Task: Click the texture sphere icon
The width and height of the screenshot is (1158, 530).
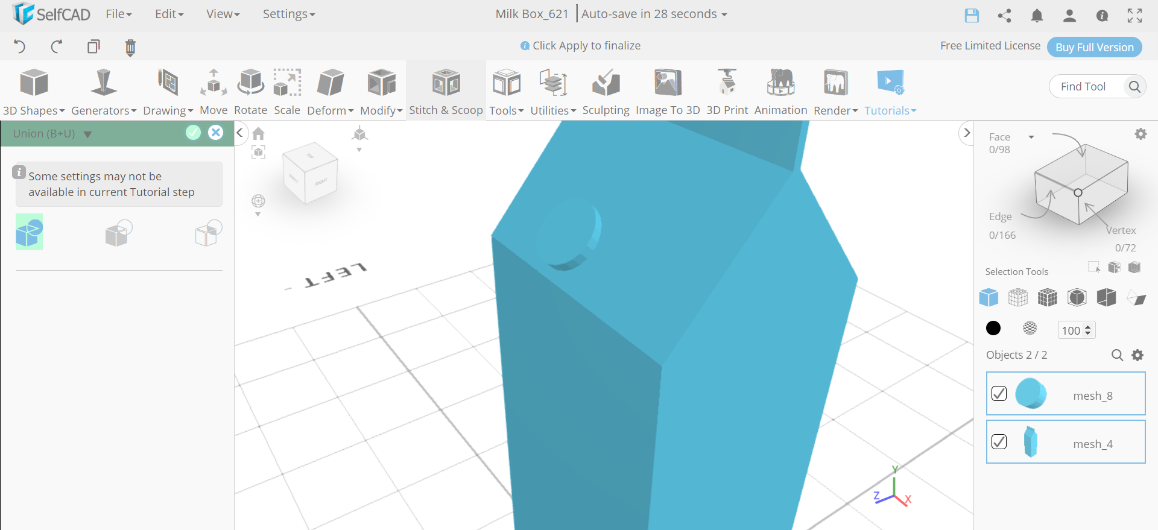Action: point(1030,328)
